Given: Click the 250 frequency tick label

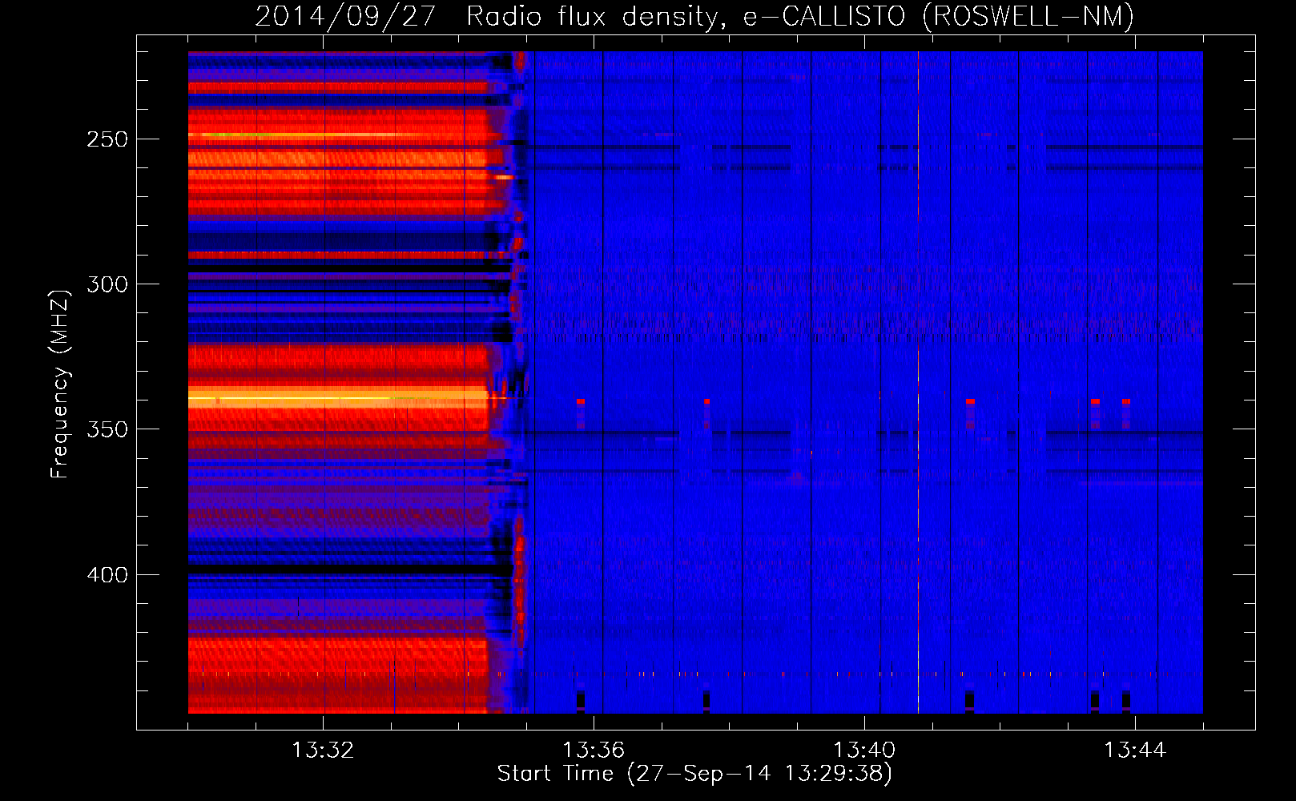Looking at the screenshot, I should 107,139.
